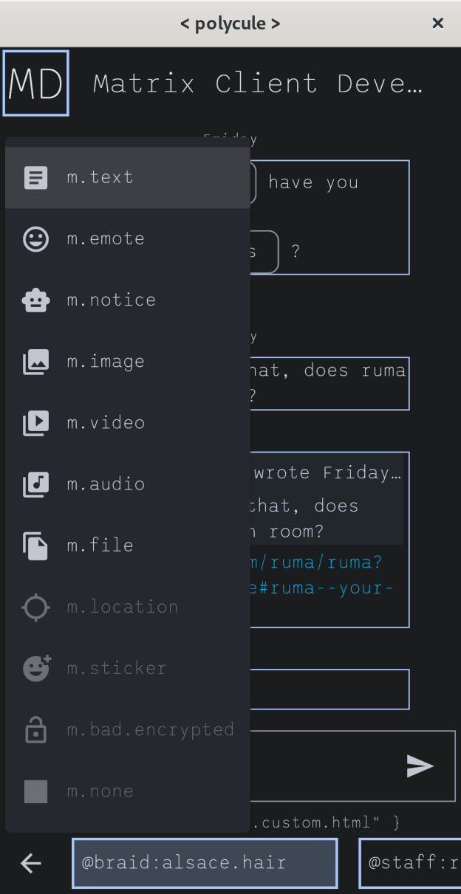Select the @staff account button
The image size is (461, 894).
(411, 863)
